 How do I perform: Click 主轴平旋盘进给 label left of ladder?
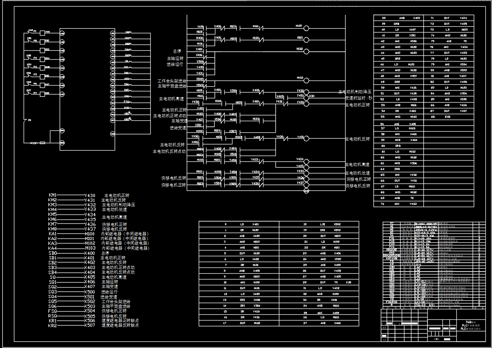click(172, 86)
